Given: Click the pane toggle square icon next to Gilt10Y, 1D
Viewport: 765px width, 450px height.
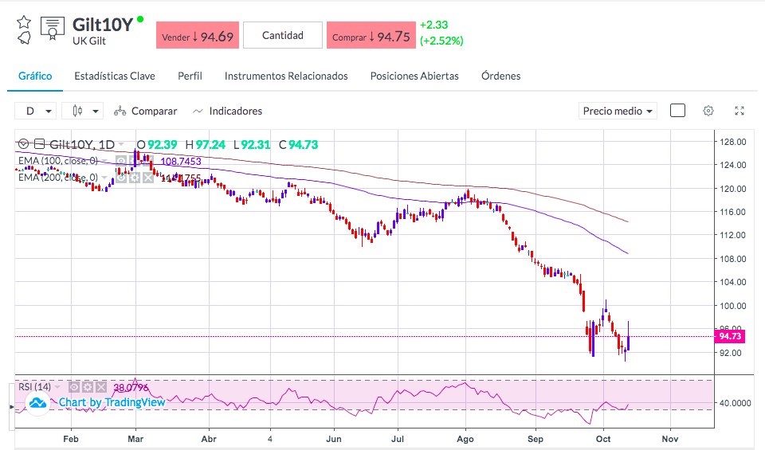Looking at the screenshot, I should (x=40, y=144).
